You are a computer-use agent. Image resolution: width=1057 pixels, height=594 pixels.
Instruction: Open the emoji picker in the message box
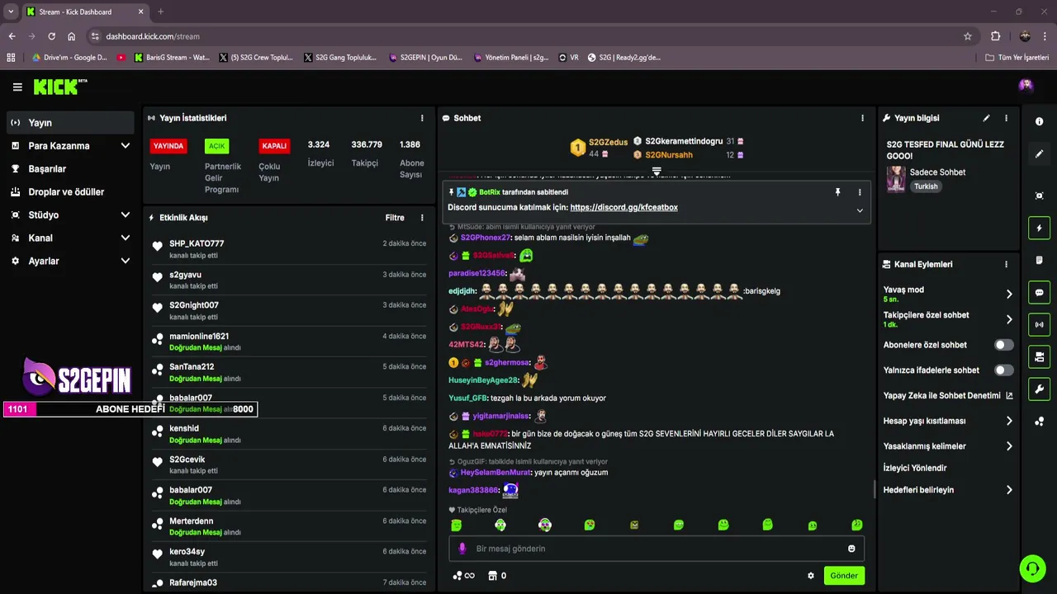[x=851, y=549]
